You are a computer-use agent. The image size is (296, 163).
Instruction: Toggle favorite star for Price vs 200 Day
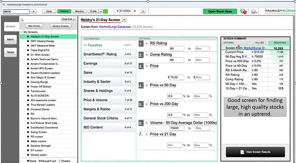[x=147, y=104]
